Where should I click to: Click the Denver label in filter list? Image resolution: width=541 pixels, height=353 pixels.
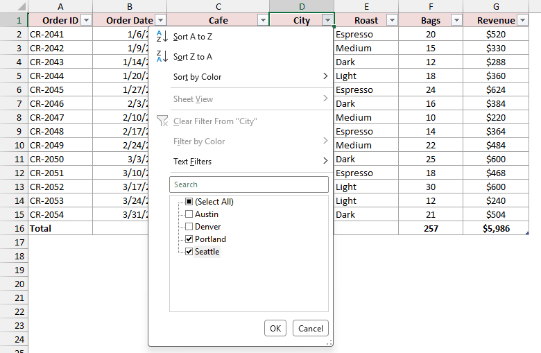click(207, 226)
